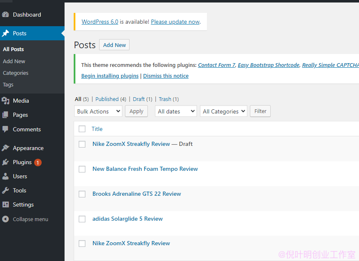Open the Pages menu item
This screenshot has width=359, height=261.
tap(20, 115)
